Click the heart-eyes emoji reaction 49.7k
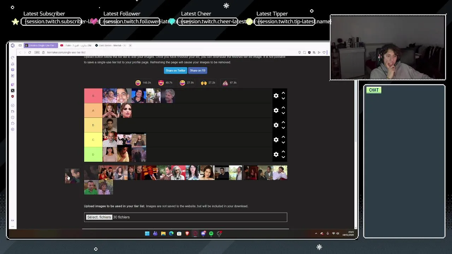 coord(161,83)
